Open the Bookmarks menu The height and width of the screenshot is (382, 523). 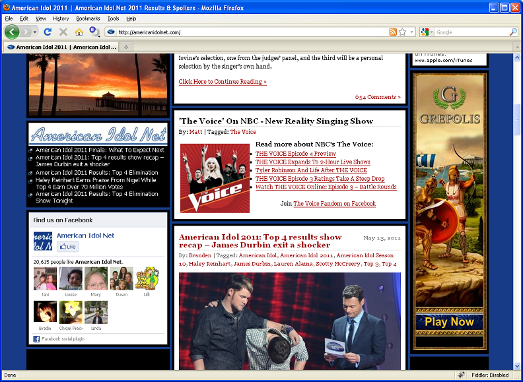88,18
